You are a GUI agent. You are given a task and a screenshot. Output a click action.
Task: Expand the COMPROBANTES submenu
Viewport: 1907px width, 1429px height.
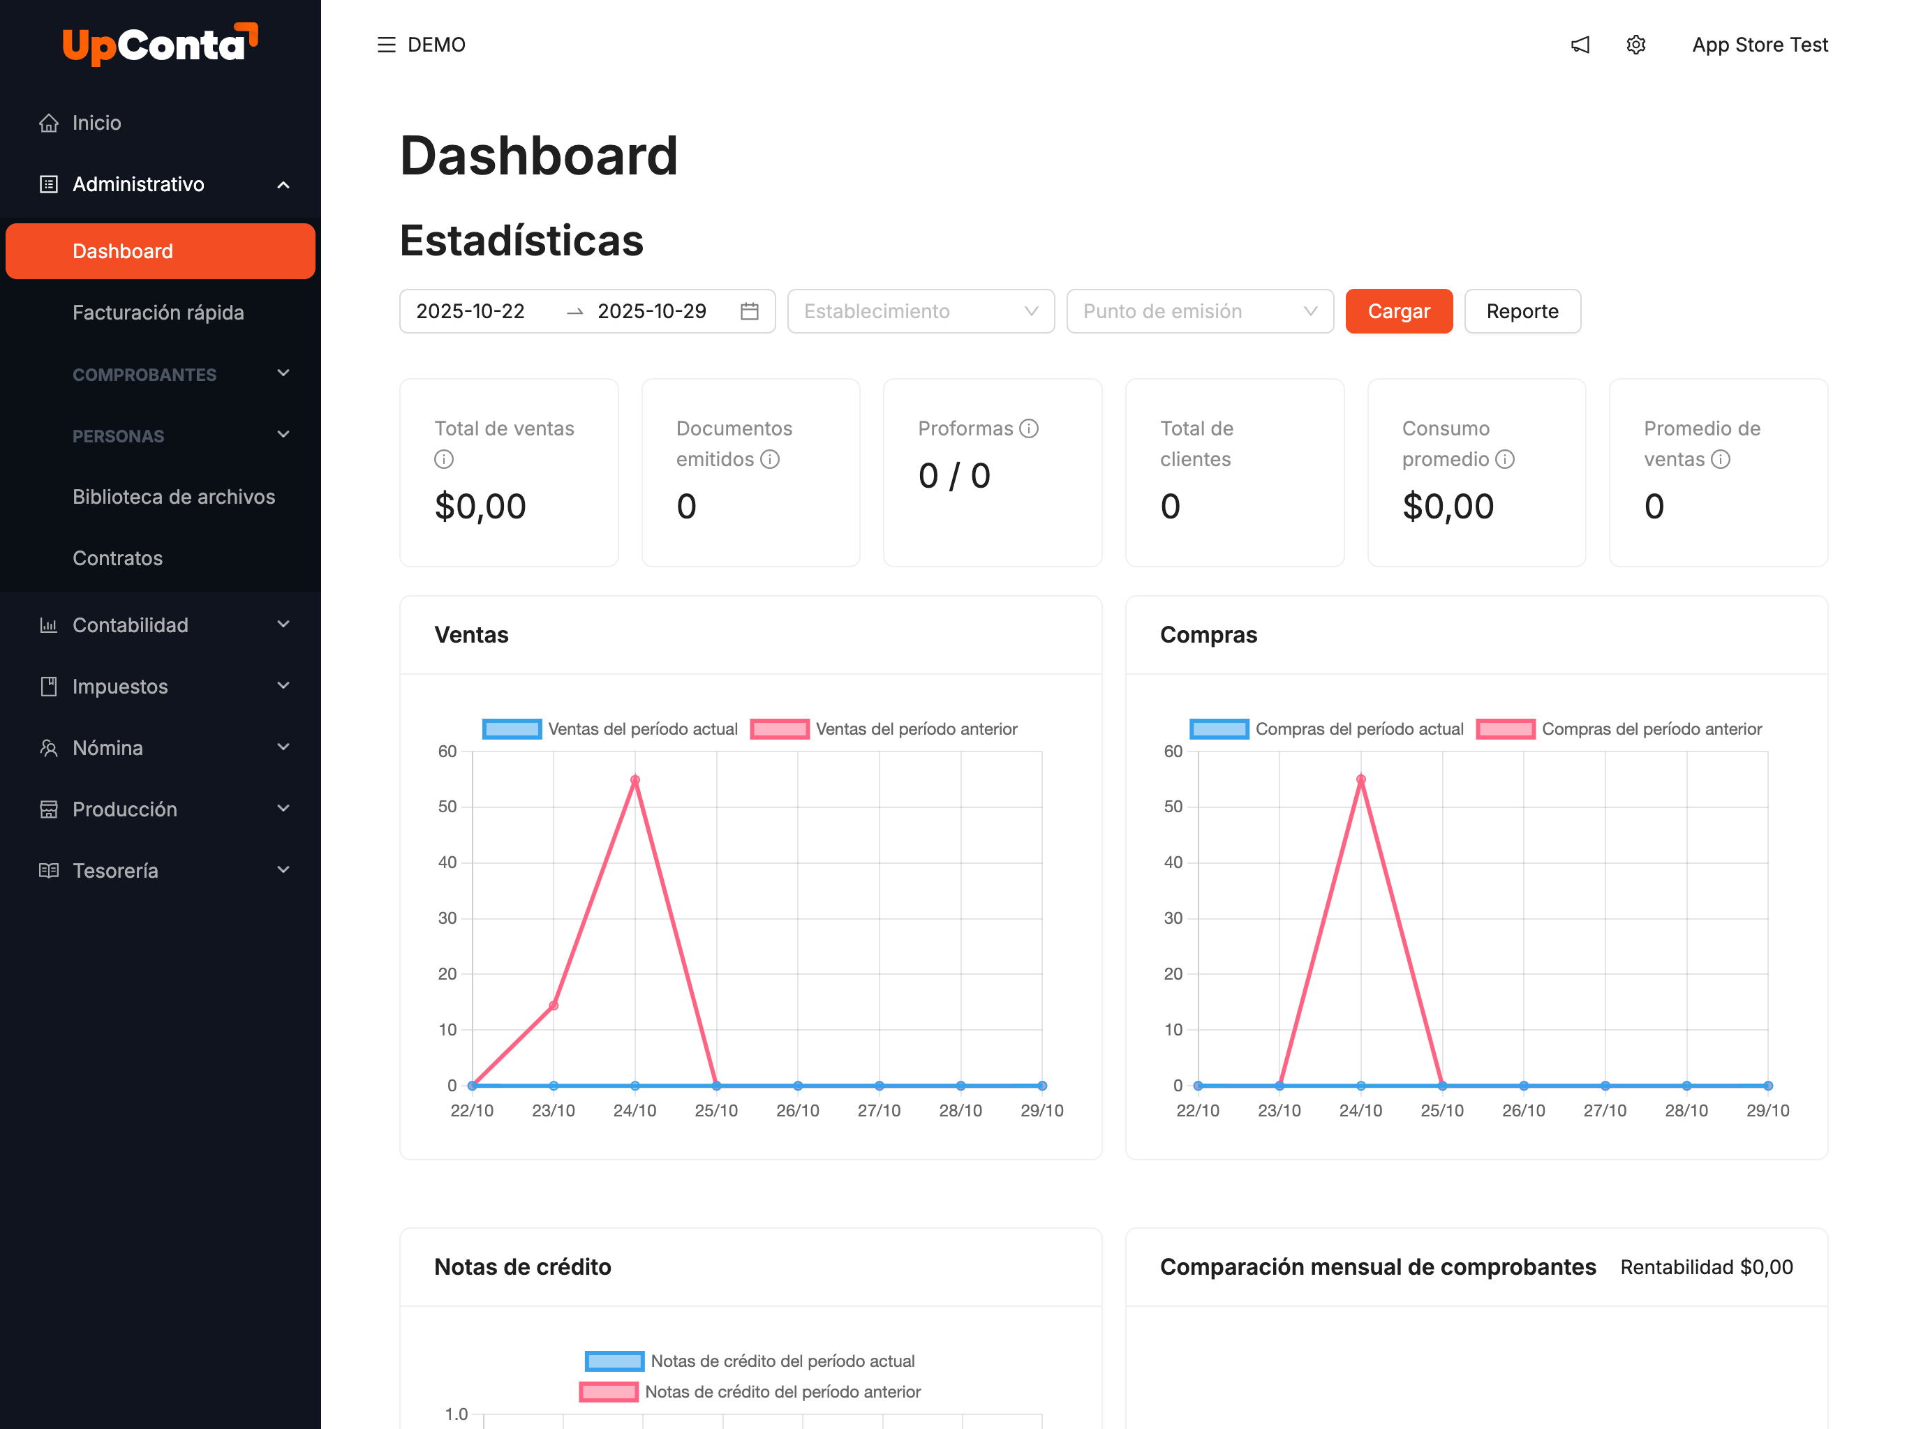[283, 373]
